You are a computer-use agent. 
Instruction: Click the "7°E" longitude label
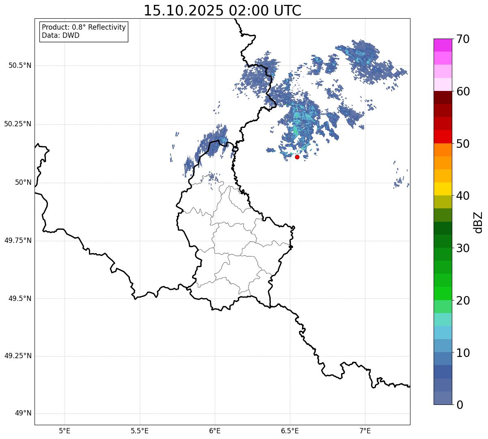click(365, 431)
